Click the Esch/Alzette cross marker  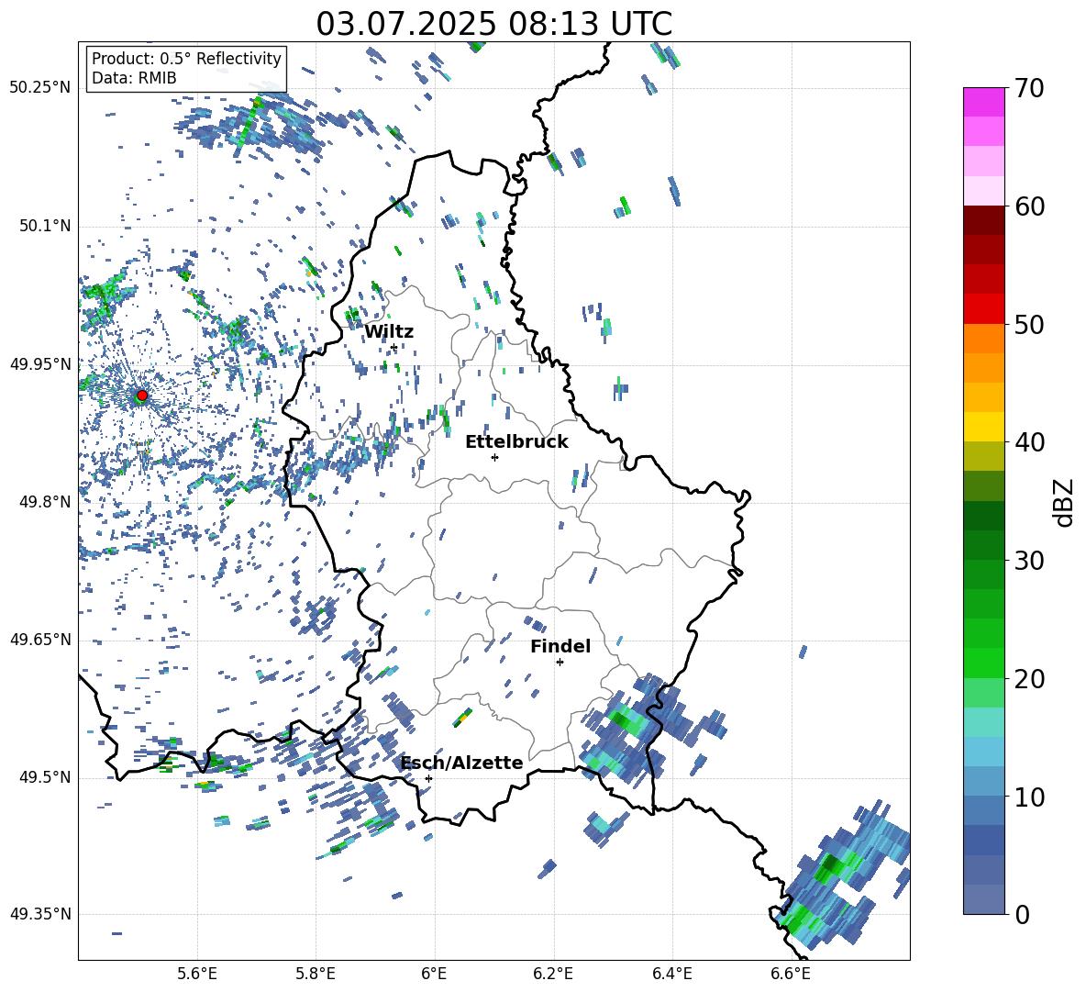tap(428, 778)
